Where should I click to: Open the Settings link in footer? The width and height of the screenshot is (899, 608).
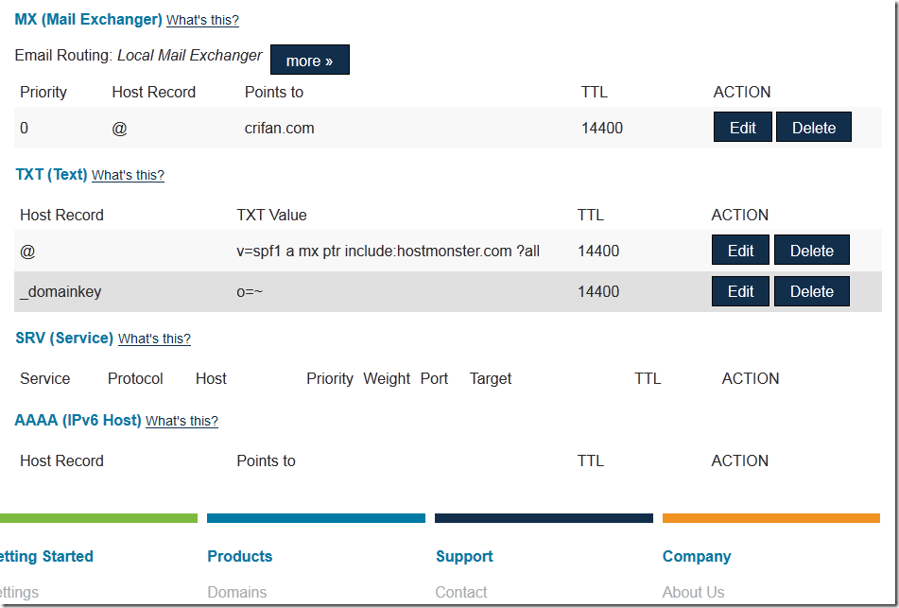click(x=19, y=592)
